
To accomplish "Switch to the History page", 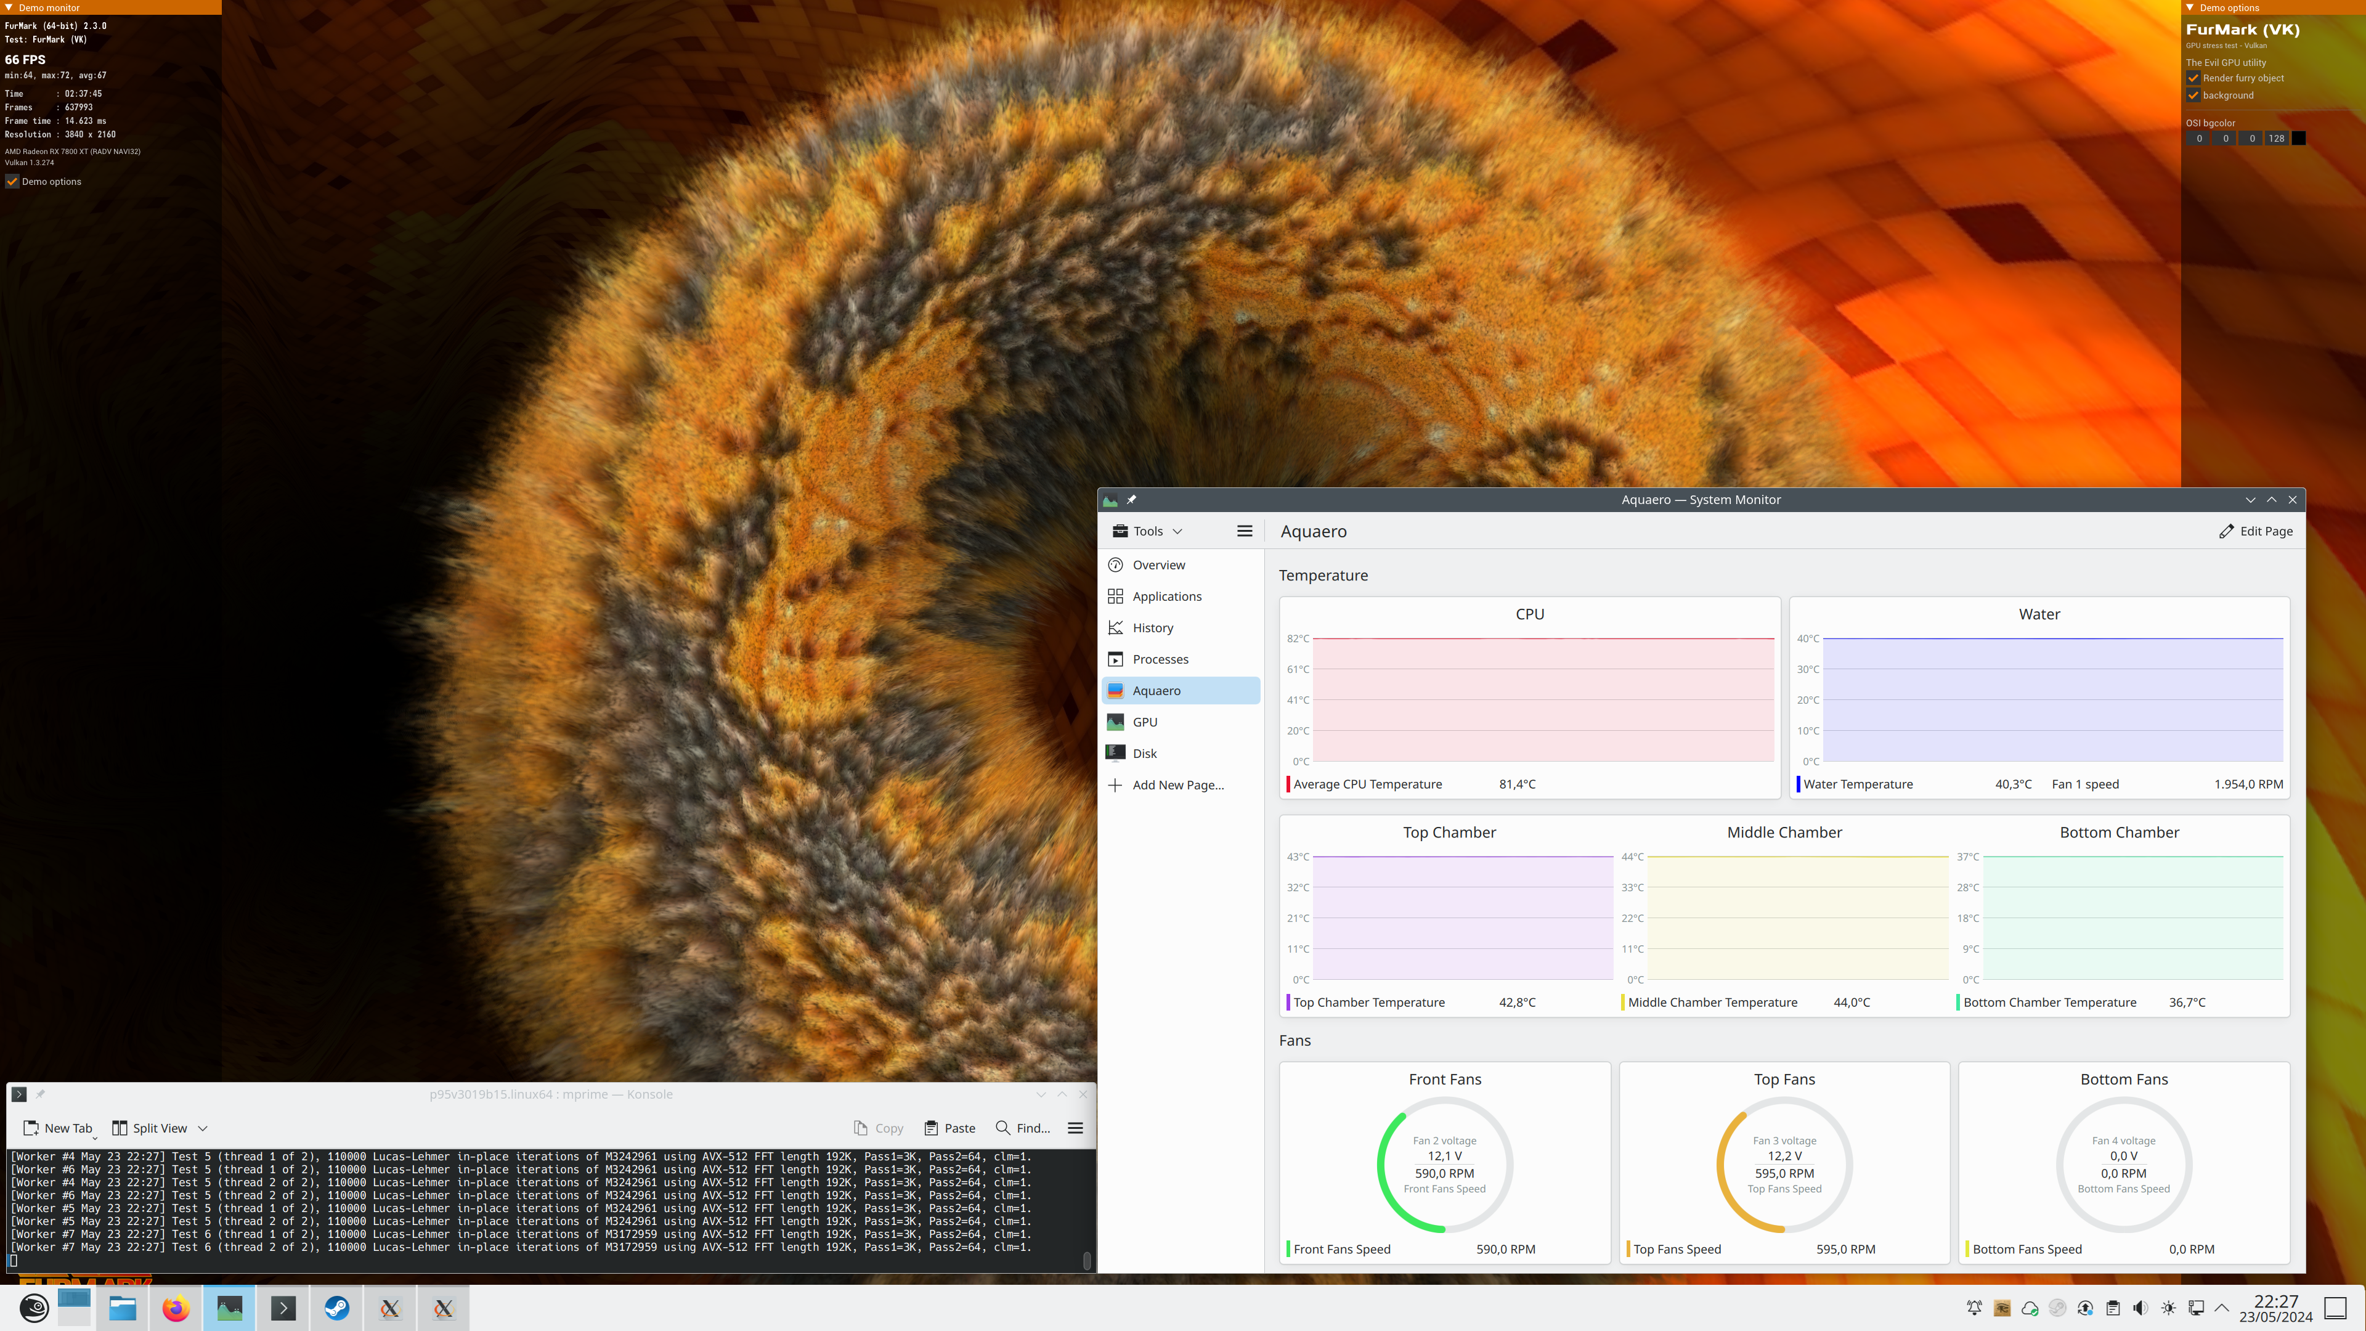I will click(x=1153, y=629).
